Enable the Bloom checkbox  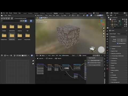coord(111,49)
